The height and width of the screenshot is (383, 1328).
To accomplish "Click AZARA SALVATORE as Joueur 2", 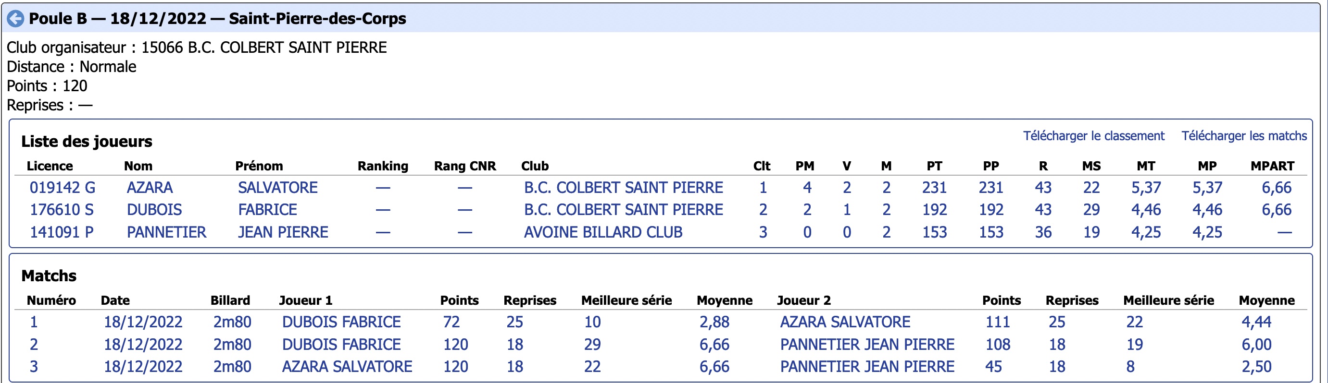I will coord(845,322).
